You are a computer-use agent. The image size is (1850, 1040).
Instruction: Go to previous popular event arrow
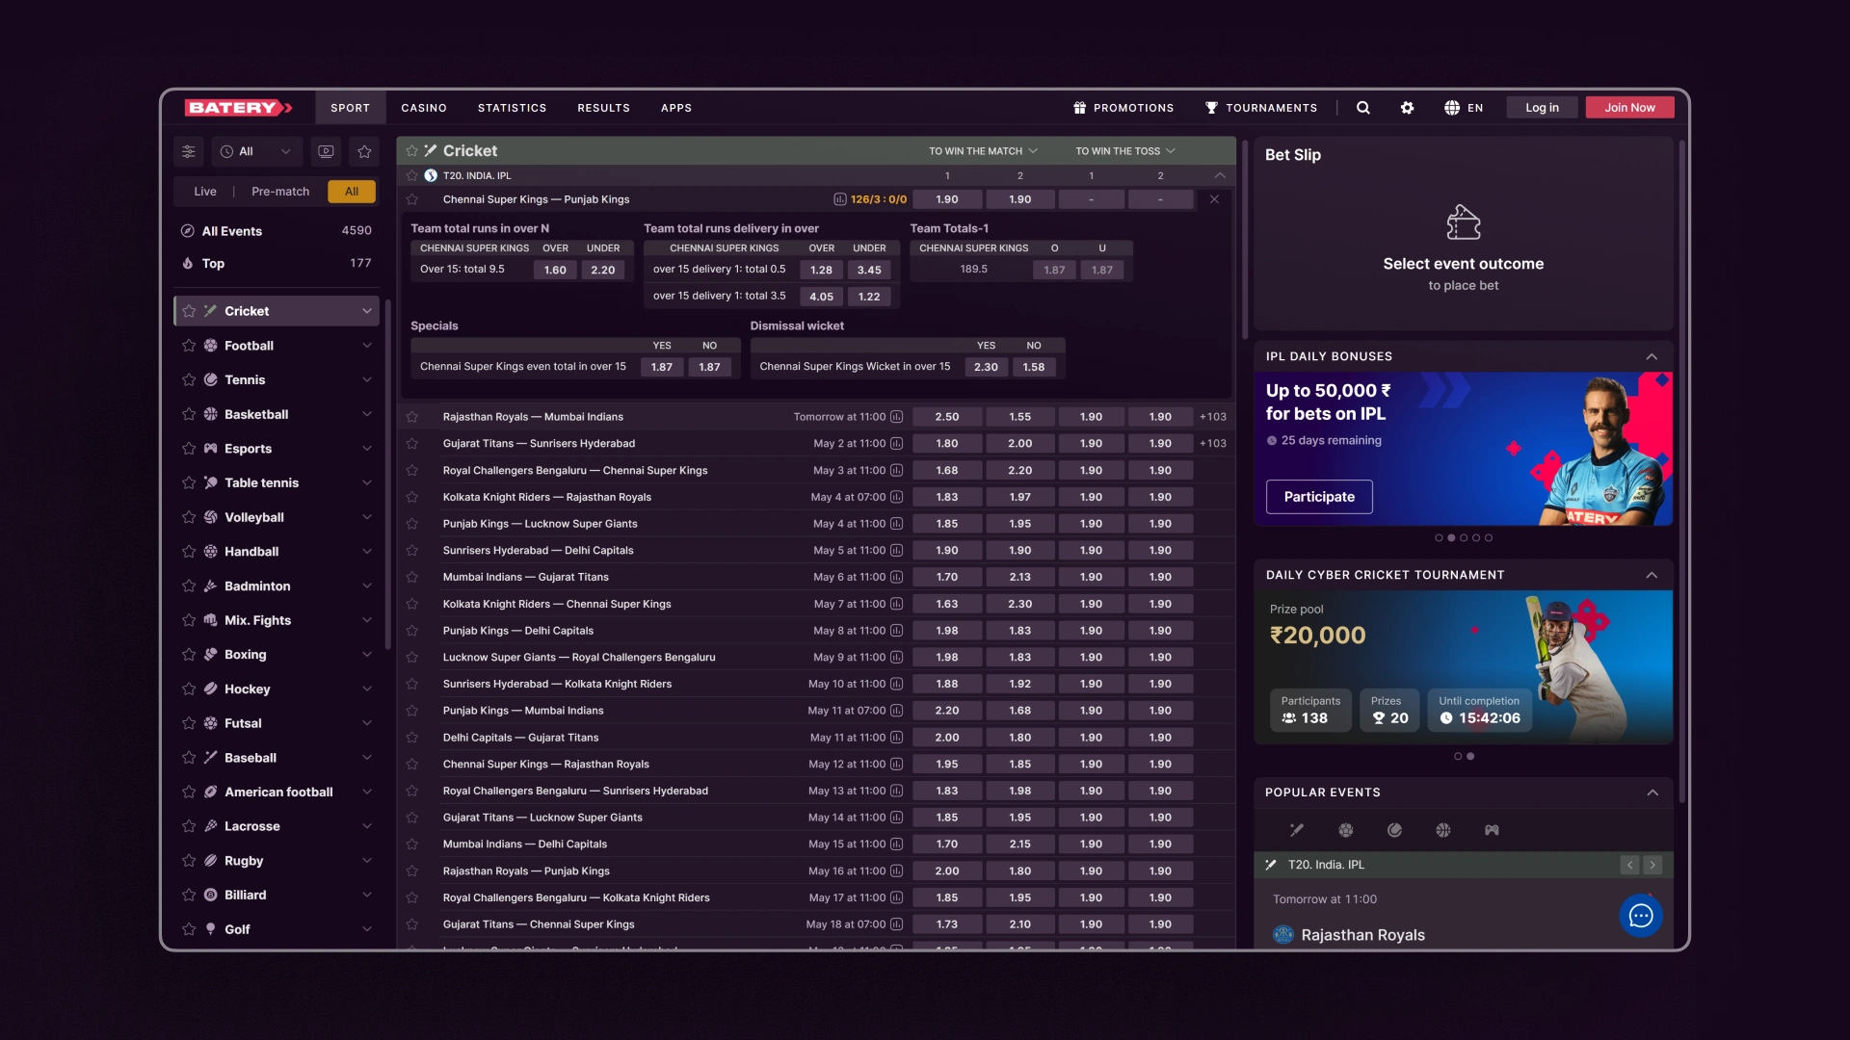pyautogui.click(x=1629, y=865)
